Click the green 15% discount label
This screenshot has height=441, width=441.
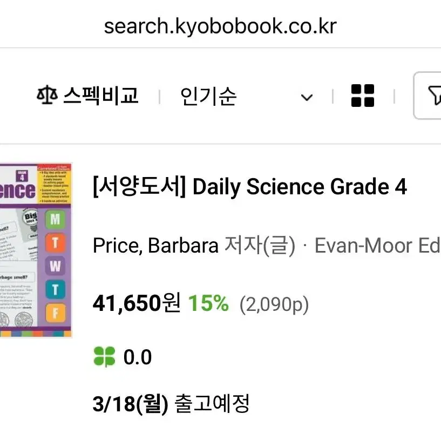click(x=208, y=303)
